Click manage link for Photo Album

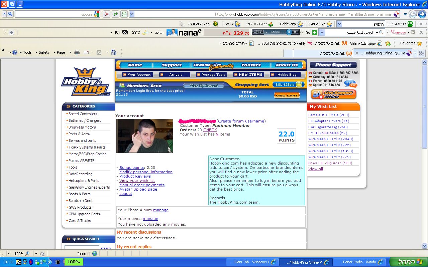pos(161,210)
